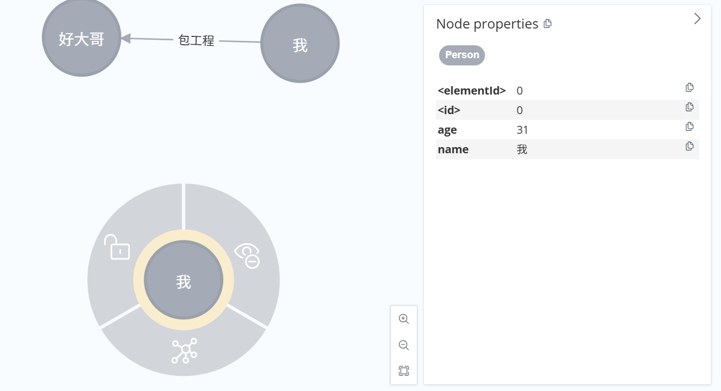Select the top-right 我 node
This screenshot has width=721, height=391.
tap(300, 44)
